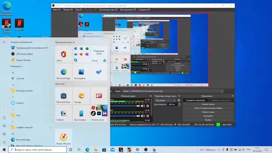This screenshot has width=272, height=153.
Task: Mute the second audio mixer channel
Action: coord(143,116)
